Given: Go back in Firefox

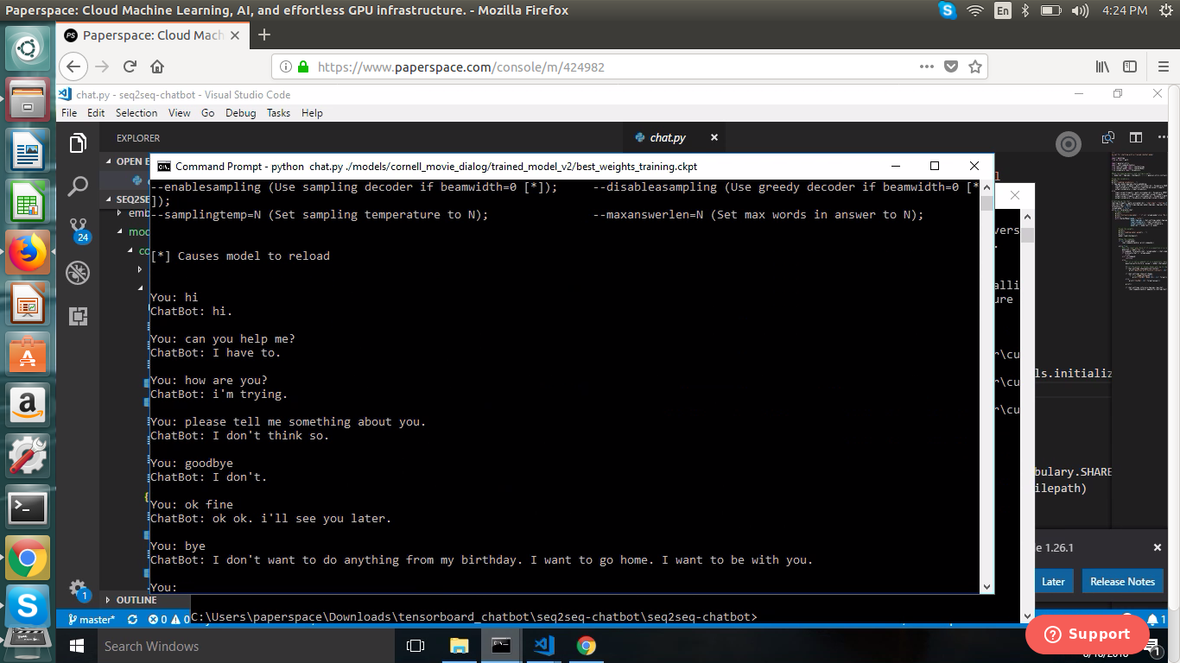Looking at the screenshot, I should (x=74, y=66).
